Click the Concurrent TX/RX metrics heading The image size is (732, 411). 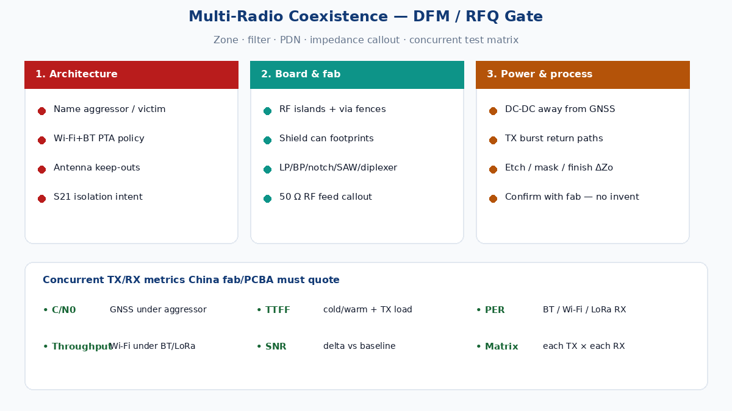click(x=191, y=280)
